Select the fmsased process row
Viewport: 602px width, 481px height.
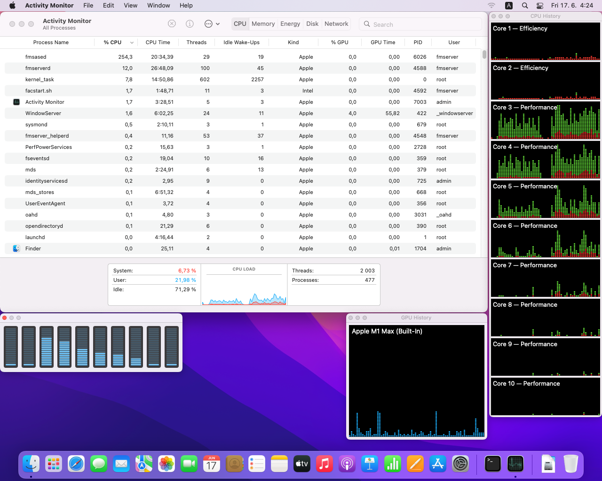click(240, 57)
